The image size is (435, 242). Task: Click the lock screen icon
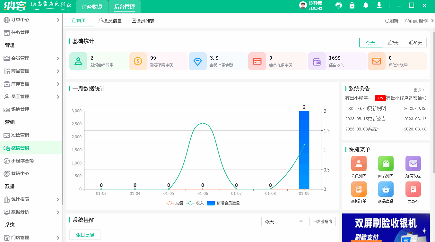352,5
